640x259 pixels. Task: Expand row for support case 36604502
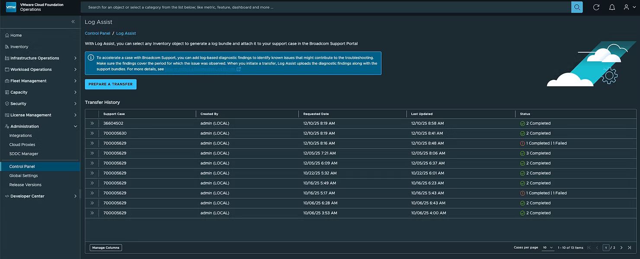point(92,123)
